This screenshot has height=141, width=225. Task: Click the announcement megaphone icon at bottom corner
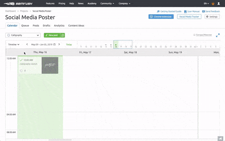(x=220, y=139)
